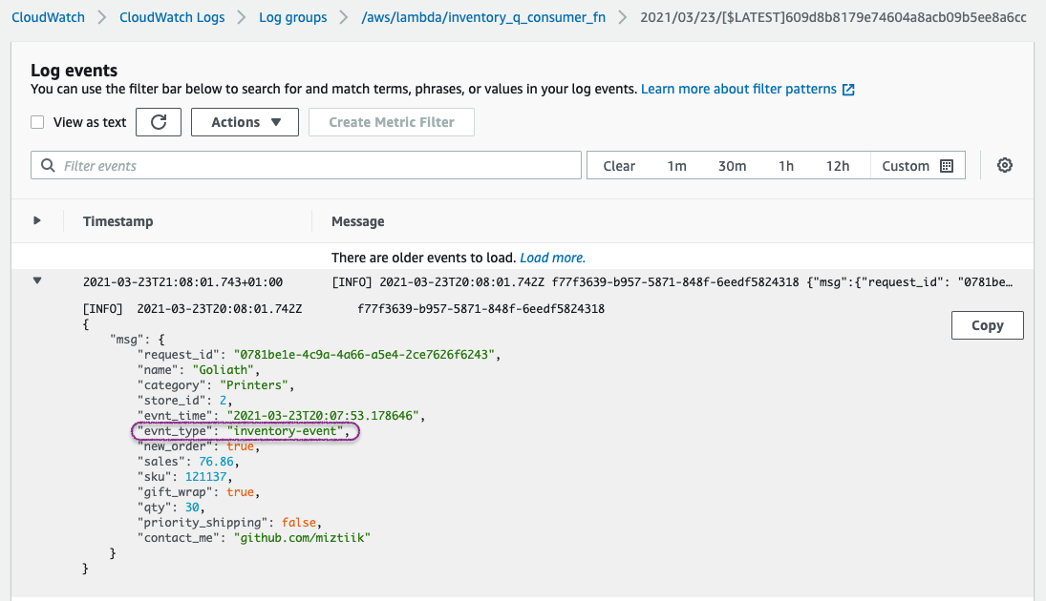Click the sales value 76.86

pyautogui.click(x=216, y=462)
